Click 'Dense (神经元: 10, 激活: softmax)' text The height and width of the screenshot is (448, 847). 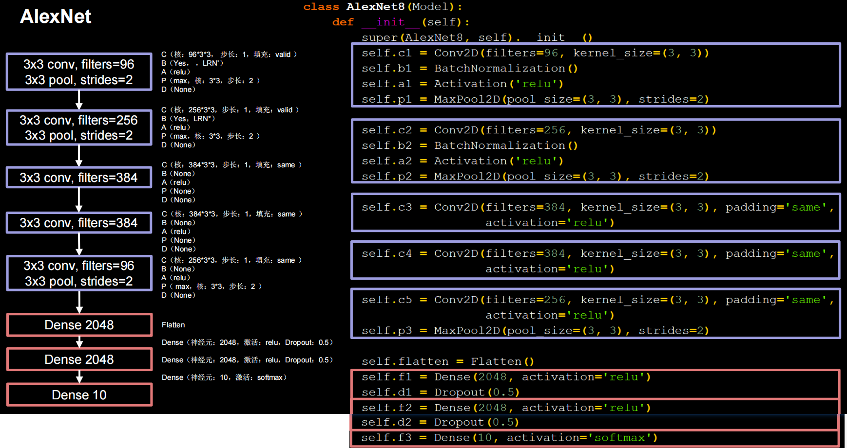click(224, 377)
